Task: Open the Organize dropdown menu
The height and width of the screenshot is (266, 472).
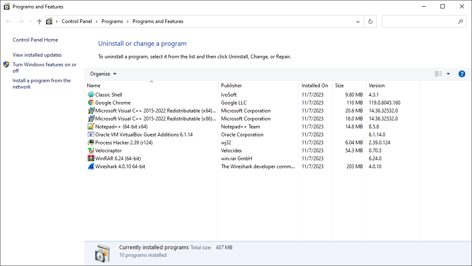Action: [x=103, y=74]
